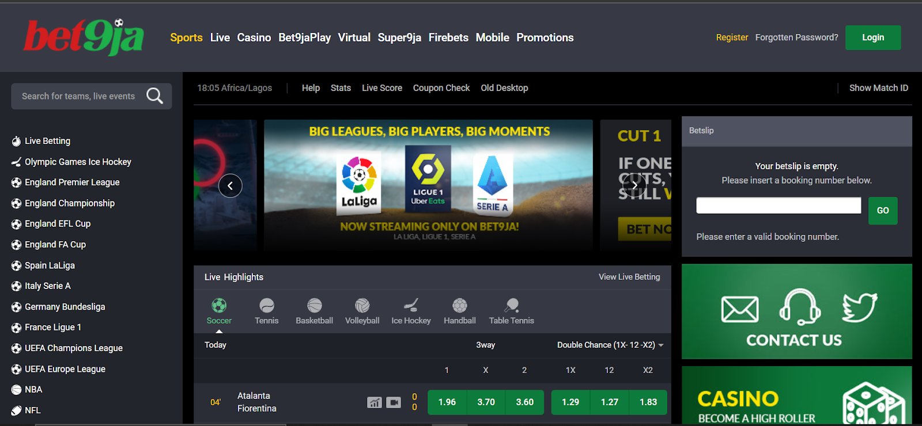Open the Mobile menu
The image size is (922, 426).
[492, 37]
